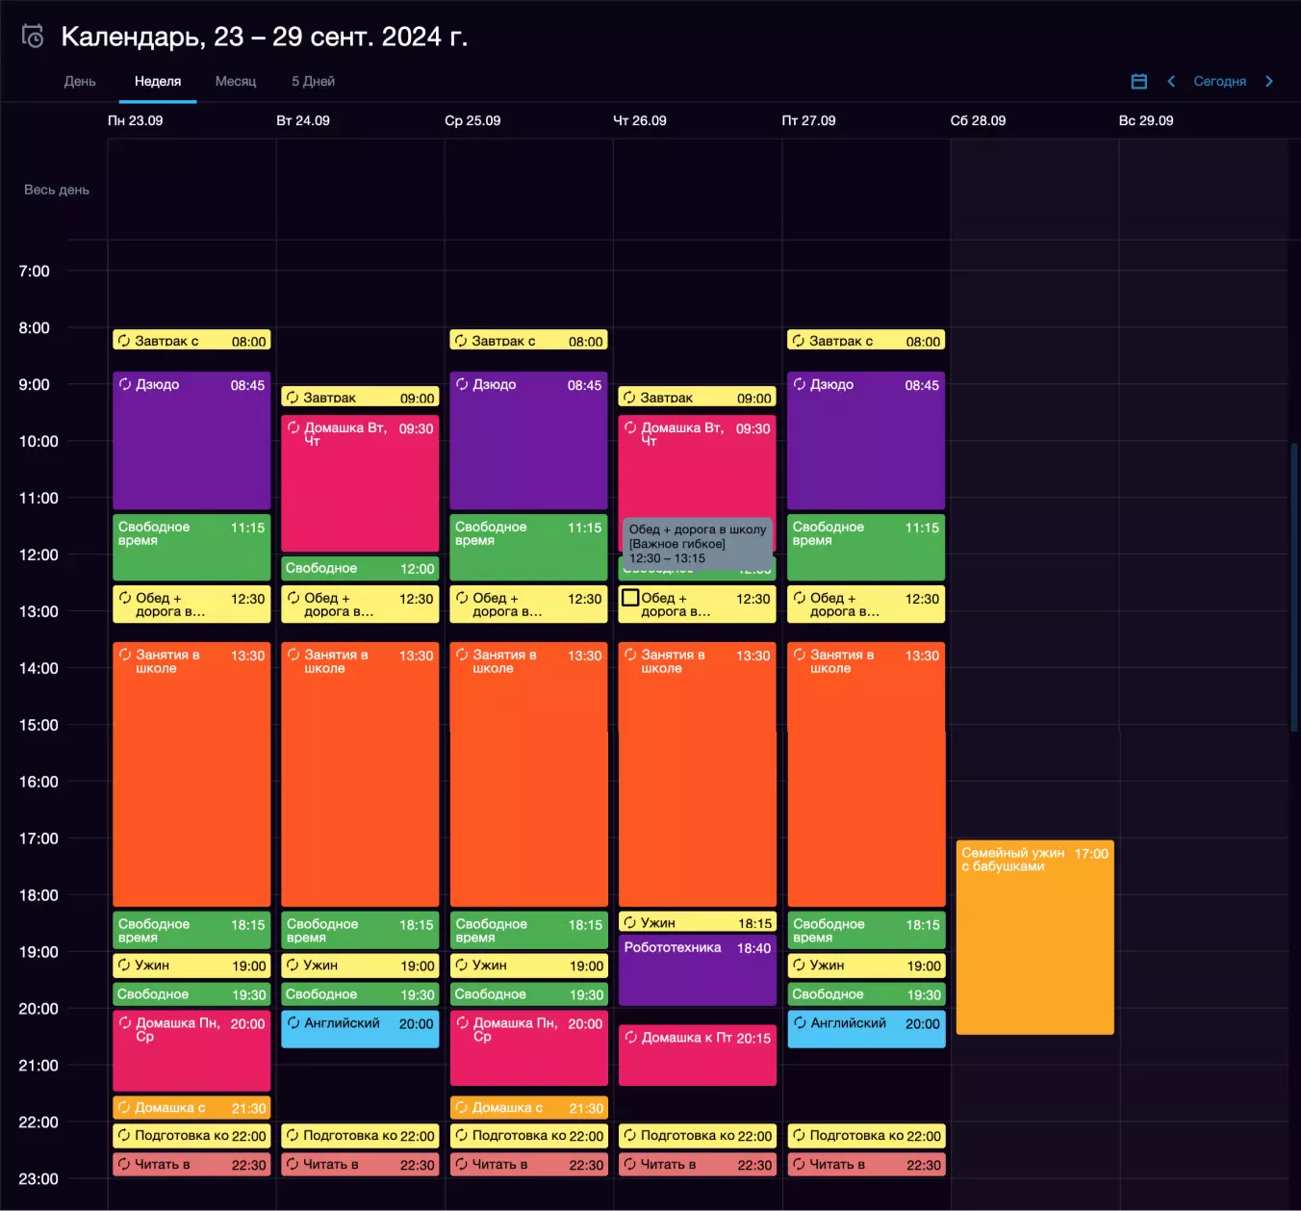Open Monday's Домашка с 21:30 event
The image size is (1301, 1211).
point(191,1108)
